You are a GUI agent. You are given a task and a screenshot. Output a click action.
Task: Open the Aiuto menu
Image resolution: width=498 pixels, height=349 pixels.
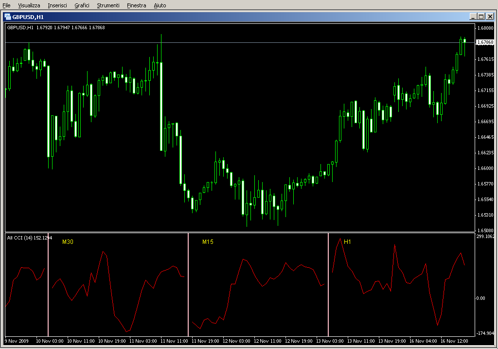point(160,5)
